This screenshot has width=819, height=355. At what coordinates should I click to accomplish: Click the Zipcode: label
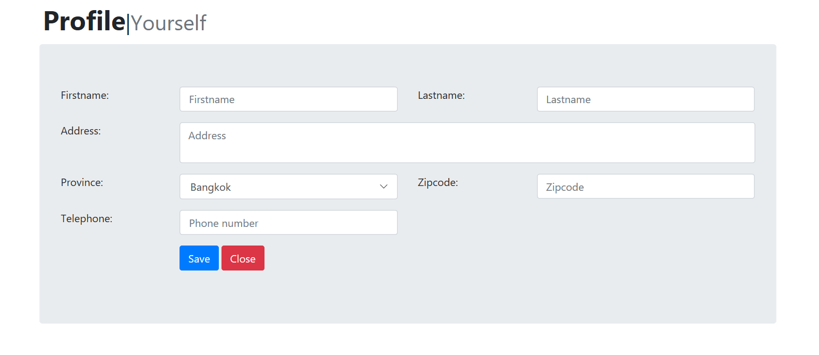438,183
